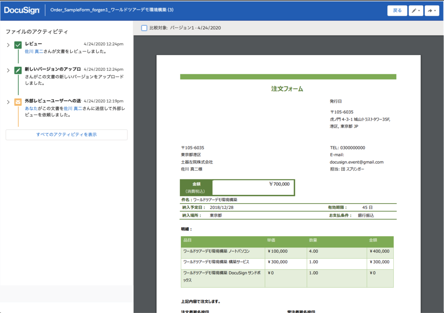Click the 土器左院株式会社 company name
Screen dimensions: 444x313
coord(197,162)
